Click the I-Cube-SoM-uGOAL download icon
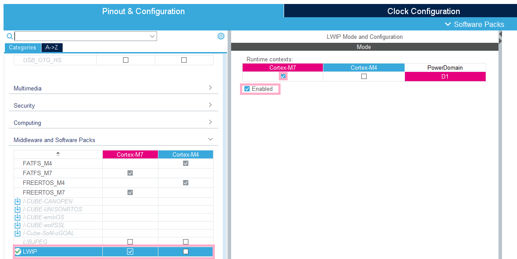The image size is (517, 259). coord(18,233)
